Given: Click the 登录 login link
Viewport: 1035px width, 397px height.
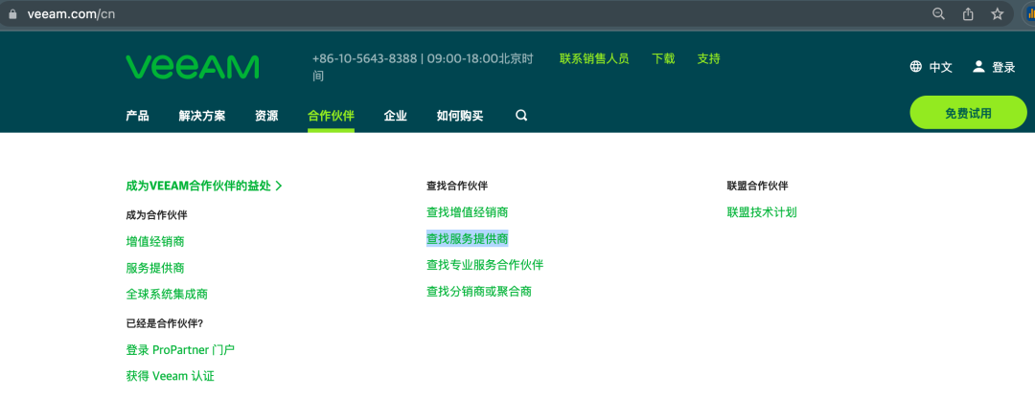Looking at the screenshot, I should click(1004, 67).
